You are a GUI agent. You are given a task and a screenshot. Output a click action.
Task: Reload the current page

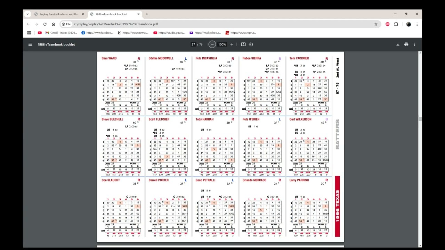pos(45,24)
